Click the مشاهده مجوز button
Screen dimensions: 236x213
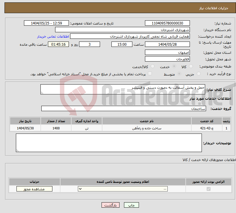click(34, 189)
